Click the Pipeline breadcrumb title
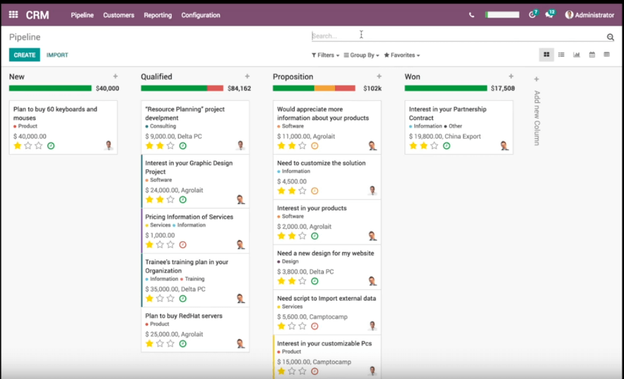 (25, 37)
